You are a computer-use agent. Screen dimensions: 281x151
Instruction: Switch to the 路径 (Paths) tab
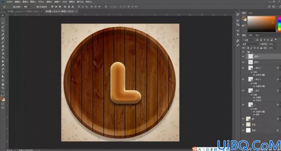click(257, 35)
